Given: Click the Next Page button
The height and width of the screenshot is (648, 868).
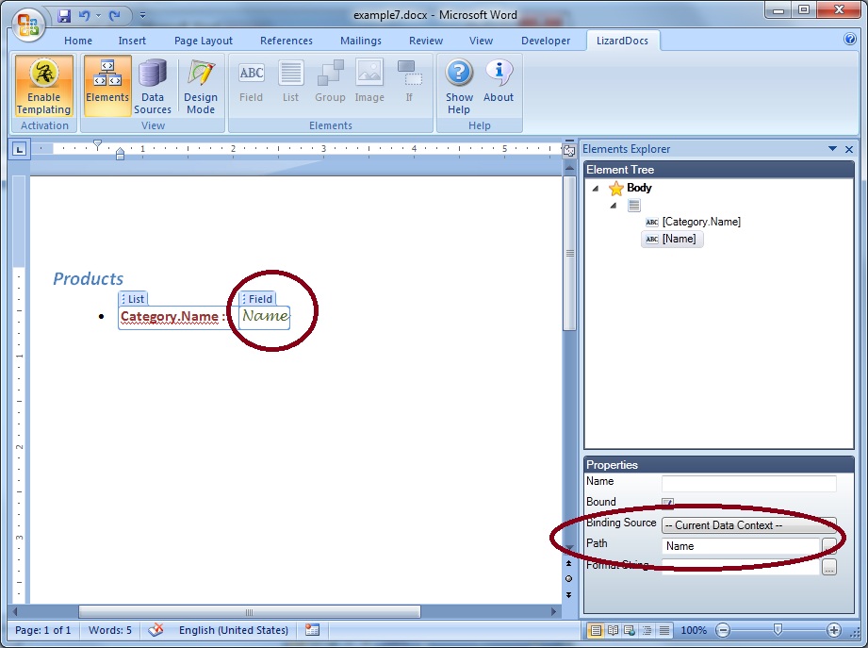Looking at the screenshot, I should point(568,595).
